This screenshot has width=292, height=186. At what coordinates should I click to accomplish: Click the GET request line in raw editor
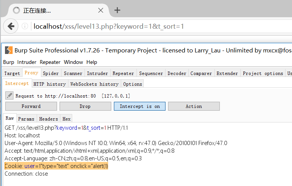coord(66,128)
